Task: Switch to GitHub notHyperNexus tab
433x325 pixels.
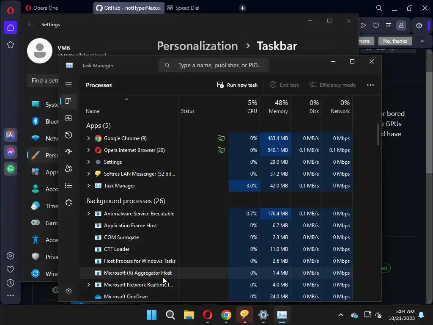Action: click(x=129, y=8)
